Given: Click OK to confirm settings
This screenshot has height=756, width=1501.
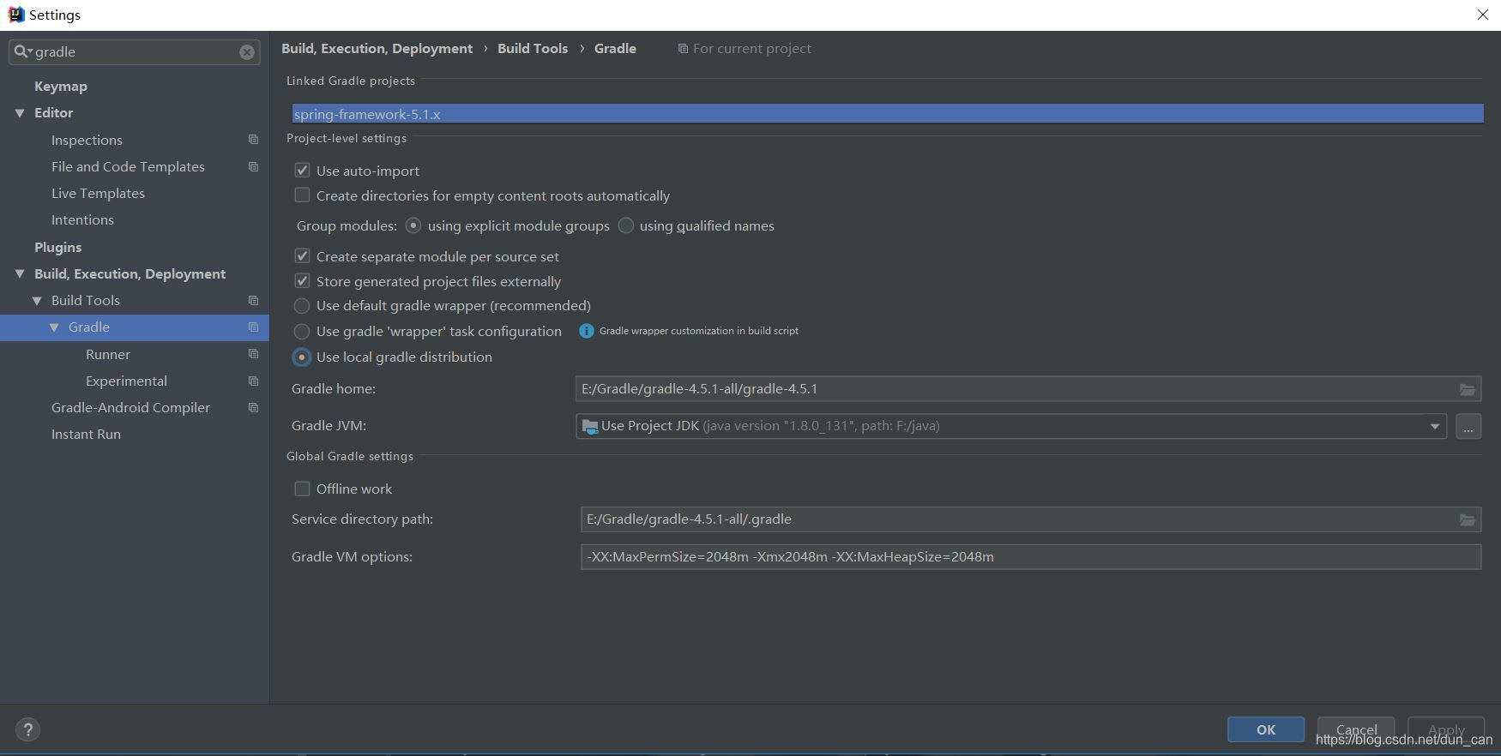Looking at the screenshot, I should tap(1266, 729).
